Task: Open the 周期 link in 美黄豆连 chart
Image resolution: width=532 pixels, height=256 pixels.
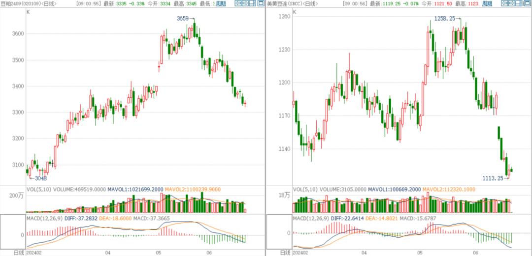Action: tap(487, 4)
